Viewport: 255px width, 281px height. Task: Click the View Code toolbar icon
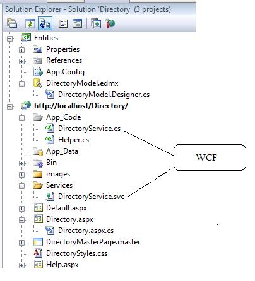(63, 23)
